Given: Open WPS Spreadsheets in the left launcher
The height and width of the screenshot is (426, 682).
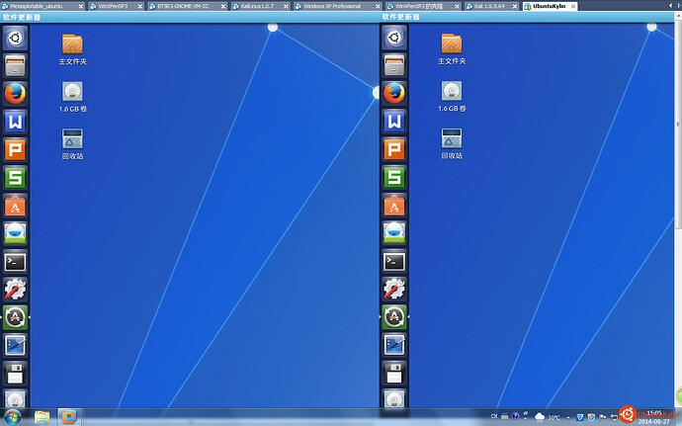Looking at the screenshot, I should [15, 178].
